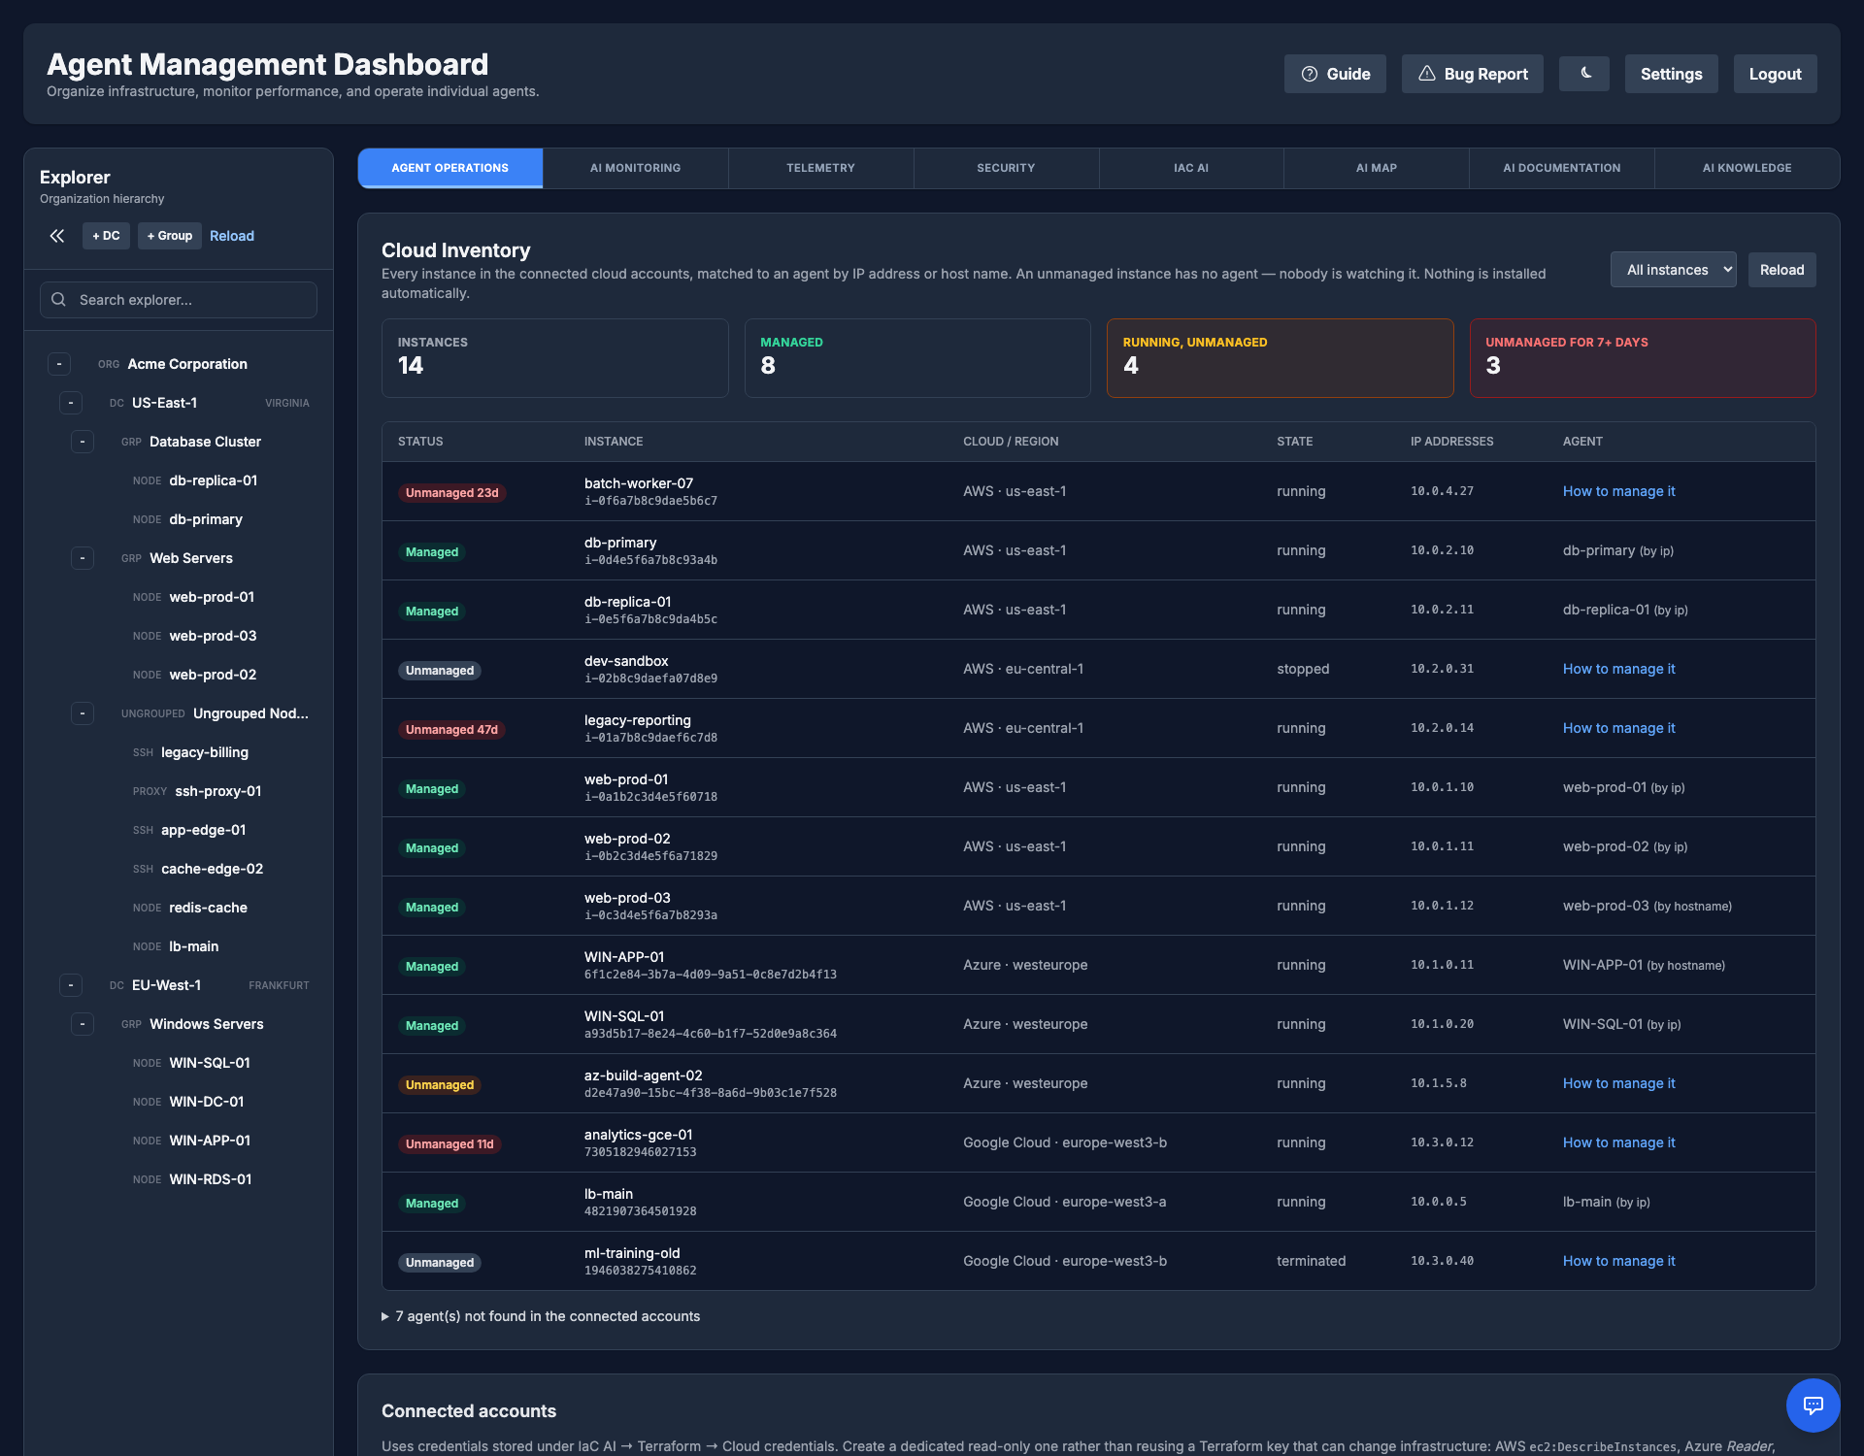Log out of the dashboard
Viewport: 1864px width, 1456px height.
pos(1775,74)
